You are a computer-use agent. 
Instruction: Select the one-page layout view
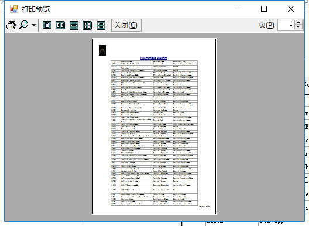47,25
